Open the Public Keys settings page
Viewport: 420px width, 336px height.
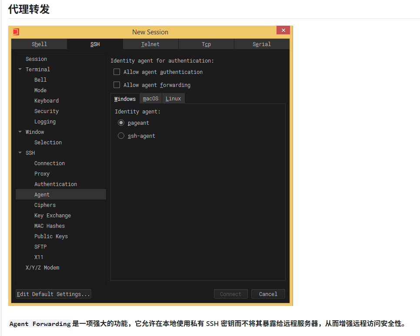51,236
